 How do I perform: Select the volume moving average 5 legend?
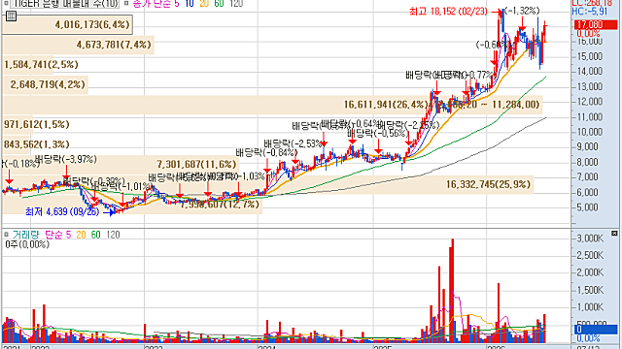click(69, 235)
